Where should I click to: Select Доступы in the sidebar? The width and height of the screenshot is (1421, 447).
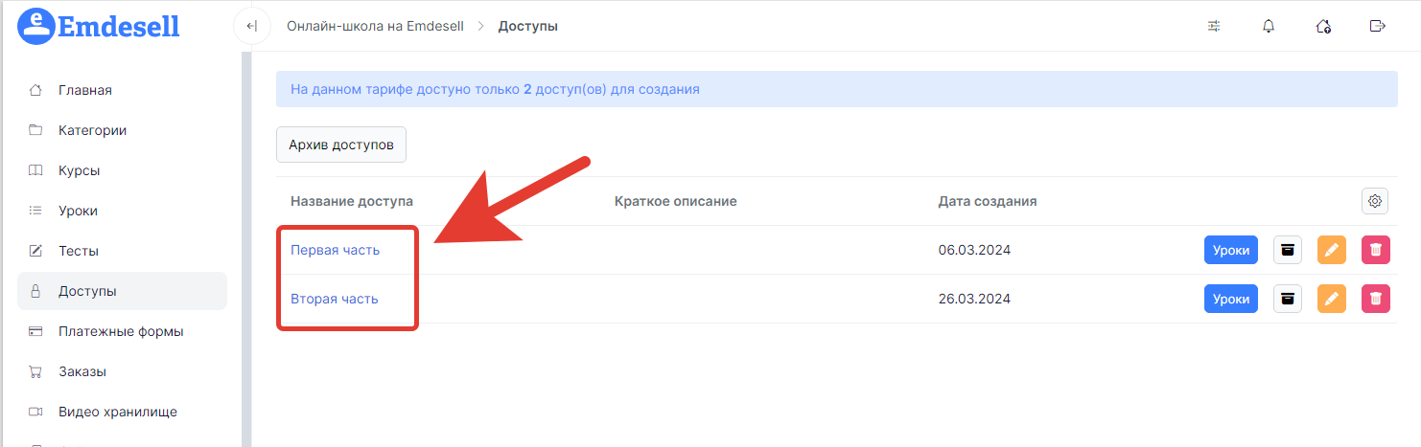(122, 291)
